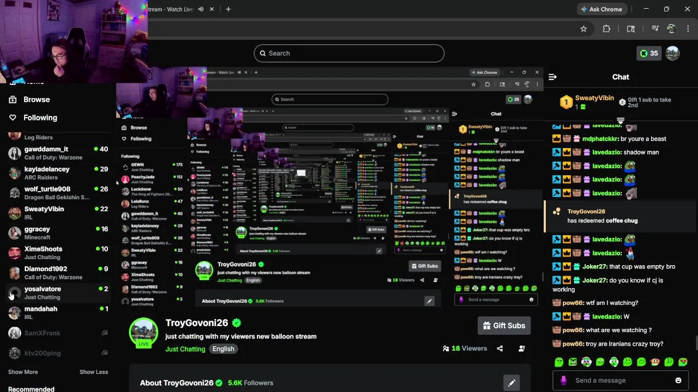The height and width of the screenshot is (392, 698).
Task: Open the Just Chatting category link
Action: (185, 349)
